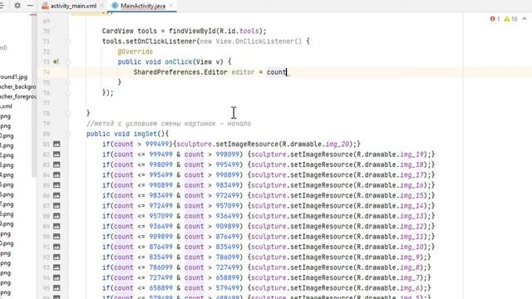Click the number 579499 on line 95

coord(228,288)
